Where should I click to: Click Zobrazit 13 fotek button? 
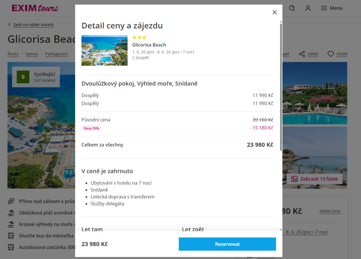(315, 179)
